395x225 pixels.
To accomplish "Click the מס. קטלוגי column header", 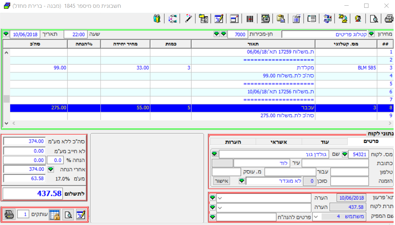I will click(346, 44).
